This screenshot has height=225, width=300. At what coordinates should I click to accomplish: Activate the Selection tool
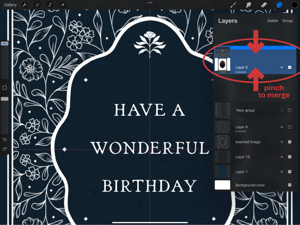point(50,5)
